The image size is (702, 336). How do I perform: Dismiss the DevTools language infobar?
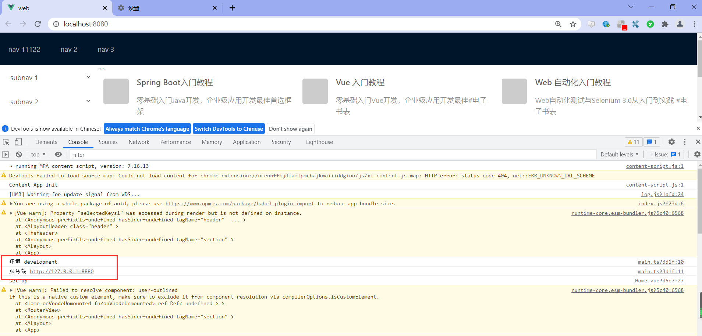pyautogui.click(x=698, y=129)
